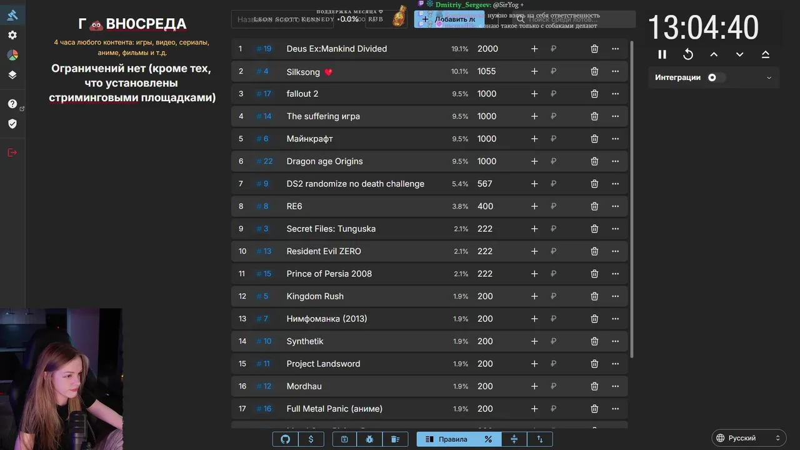Viewport: 800px width, 450px height.
Task: Focus the search among lots field
Action: [x=574, y=19]
